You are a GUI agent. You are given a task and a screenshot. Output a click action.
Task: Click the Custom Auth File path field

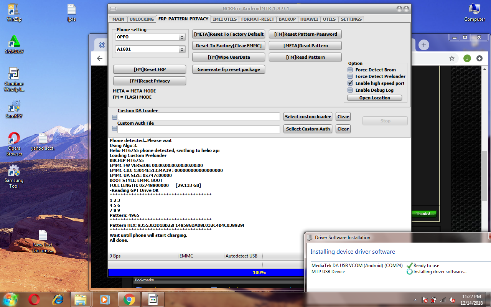pyautogui.click(x=199, y=129)
